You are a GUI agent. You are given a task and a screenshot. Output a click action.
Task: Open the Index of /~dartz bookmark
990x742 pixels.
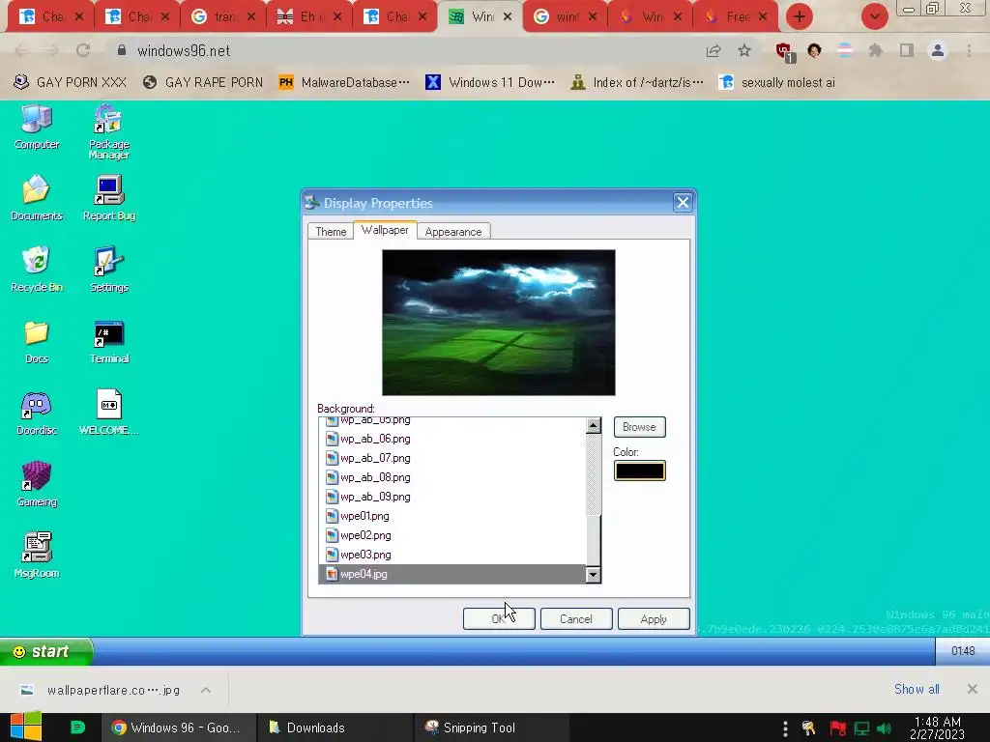[x=636, y=82]
